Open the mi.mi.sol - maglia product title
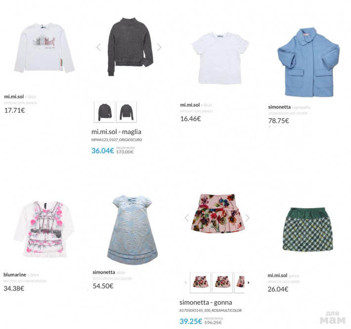351x329 pixels. click(x=116, y=132)
